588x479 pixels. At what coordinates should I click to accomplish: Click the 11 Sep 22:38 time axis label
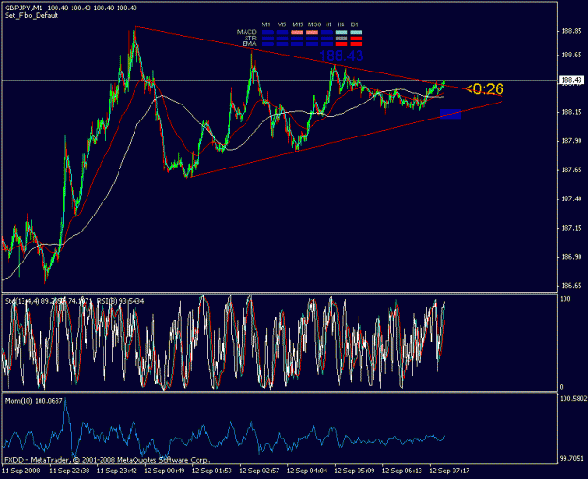point(70,471)
